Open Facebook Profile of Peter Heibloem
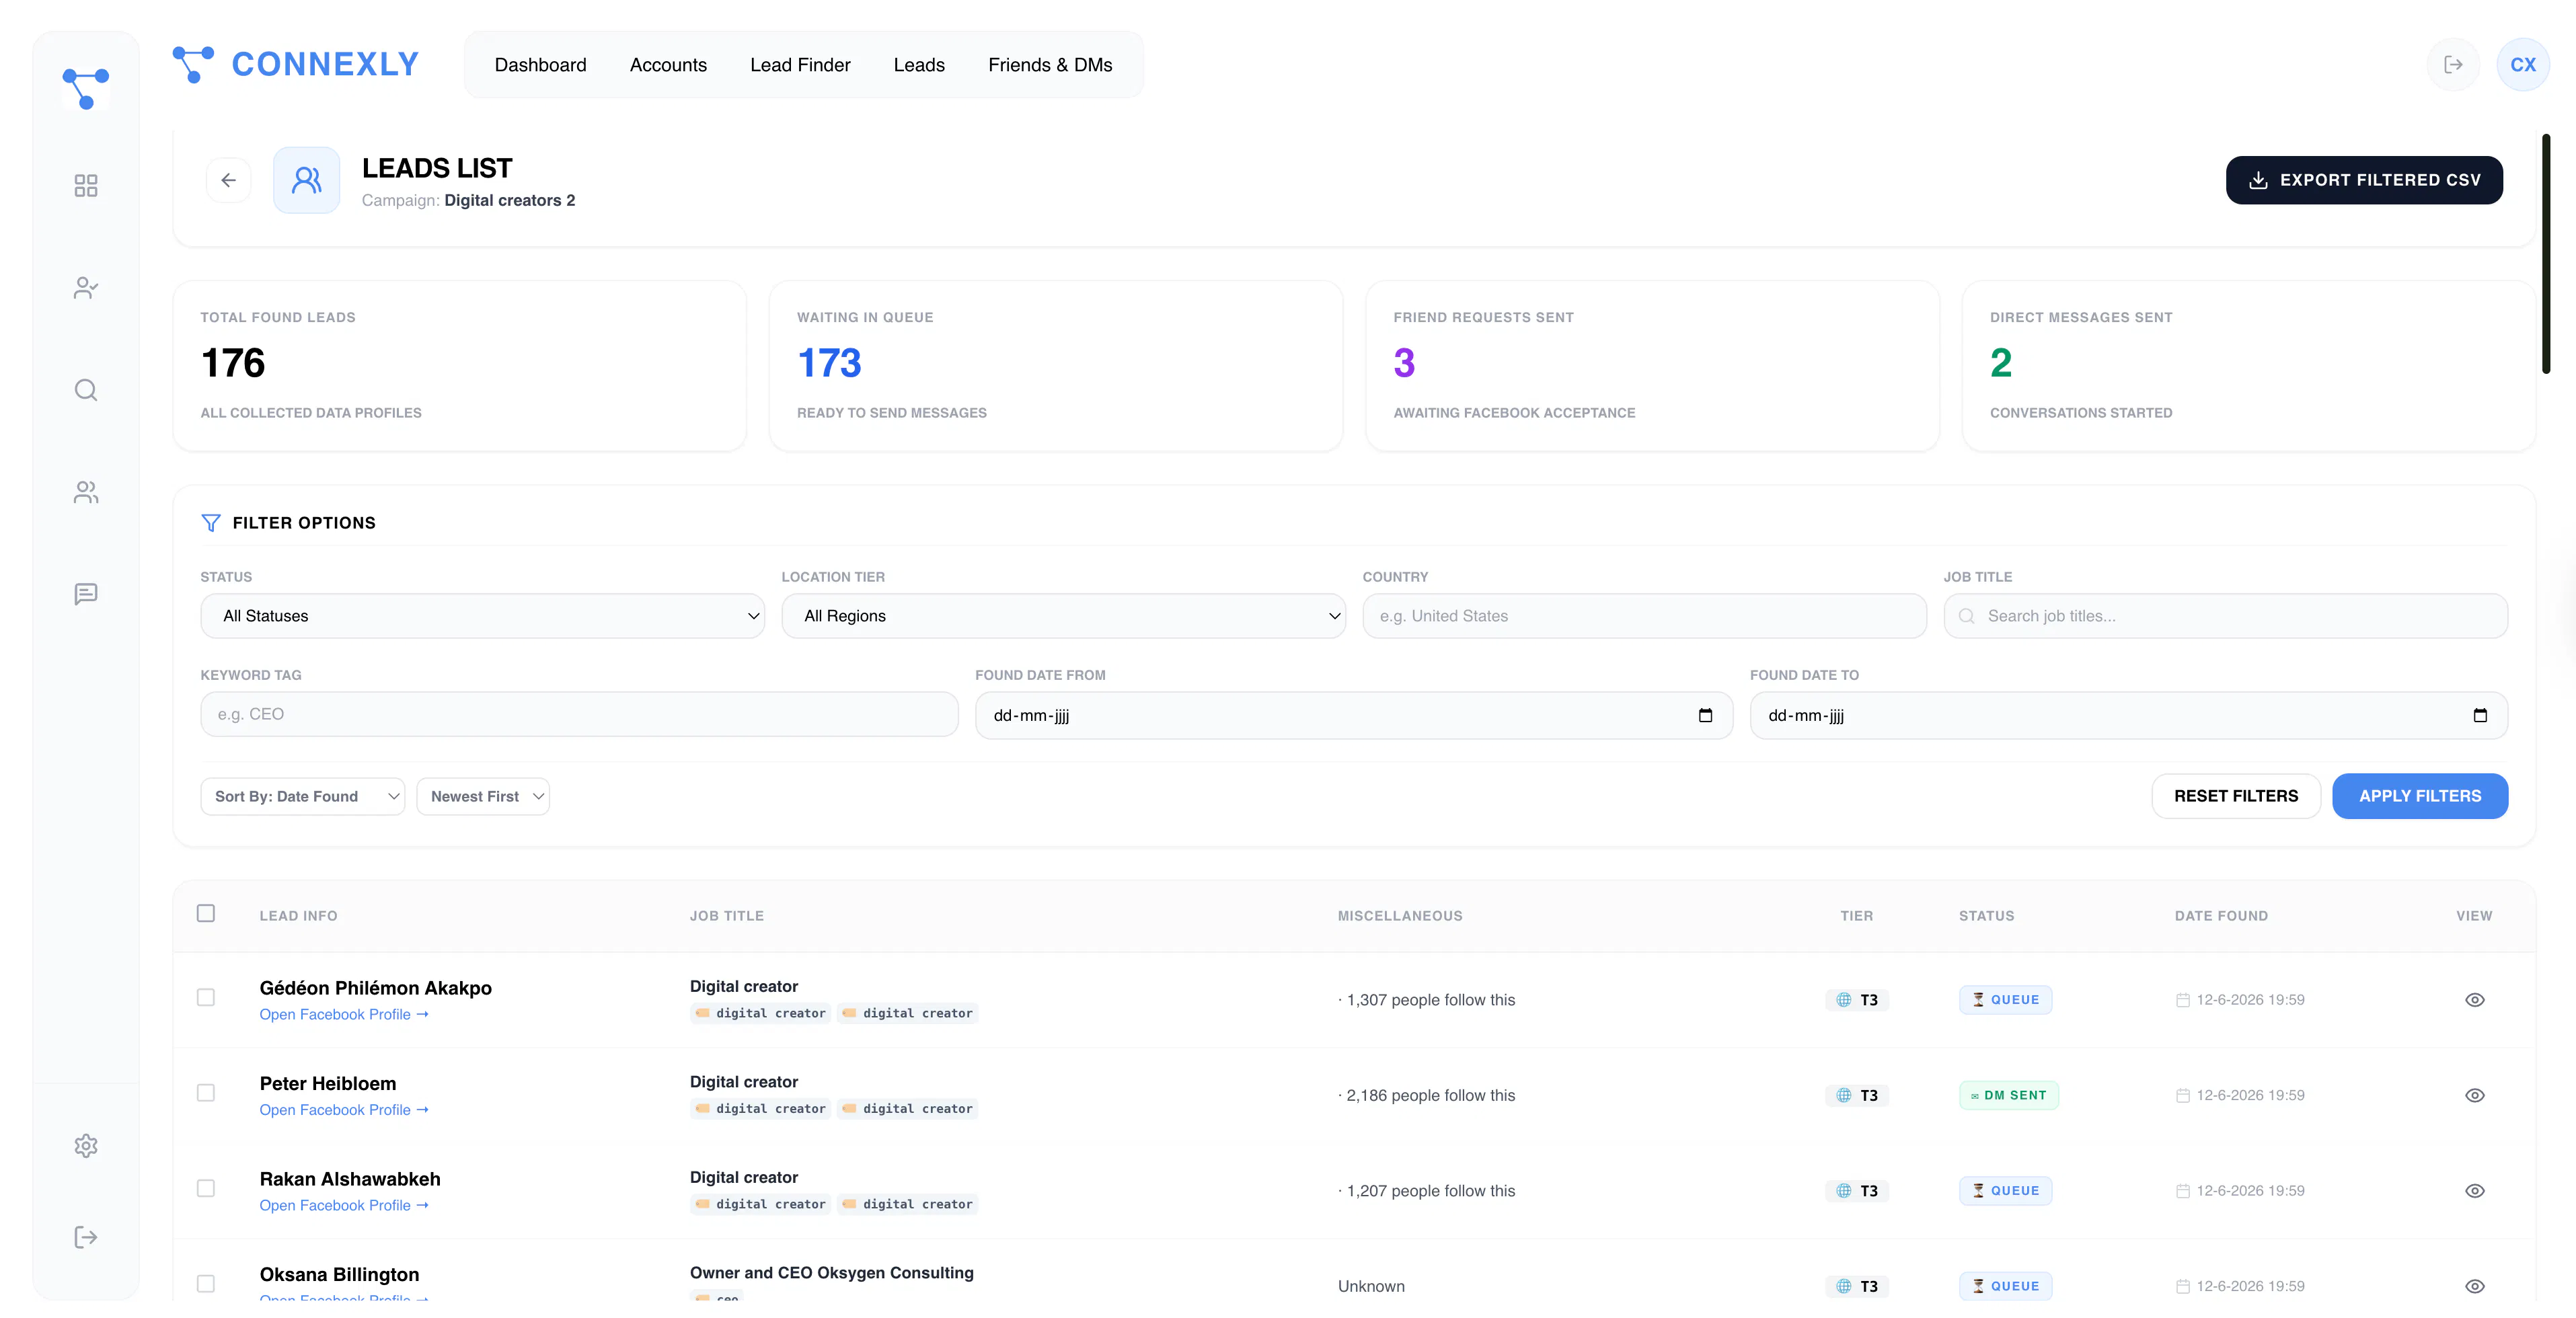 pos(344,1110)
